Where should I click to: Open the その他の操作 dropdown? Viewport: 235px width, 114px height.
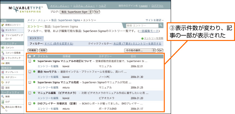point(140,50)
